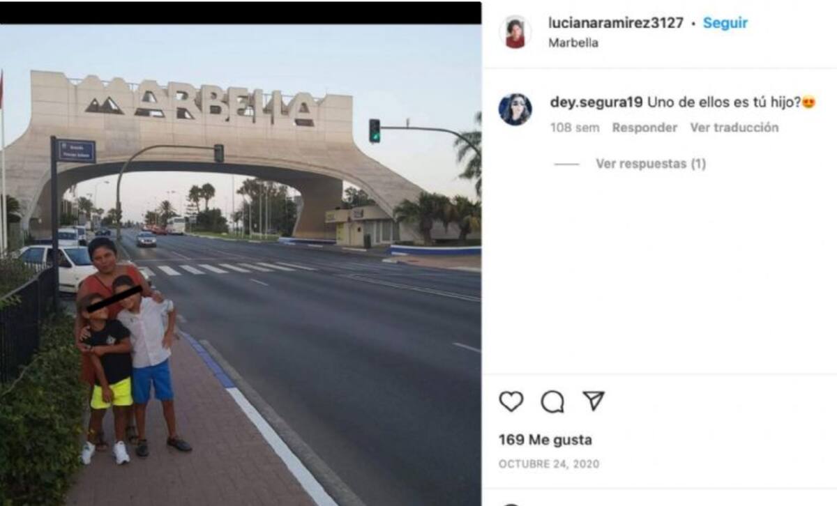
Task: Follow the account with the Seguir button
Action: (725, 22)
